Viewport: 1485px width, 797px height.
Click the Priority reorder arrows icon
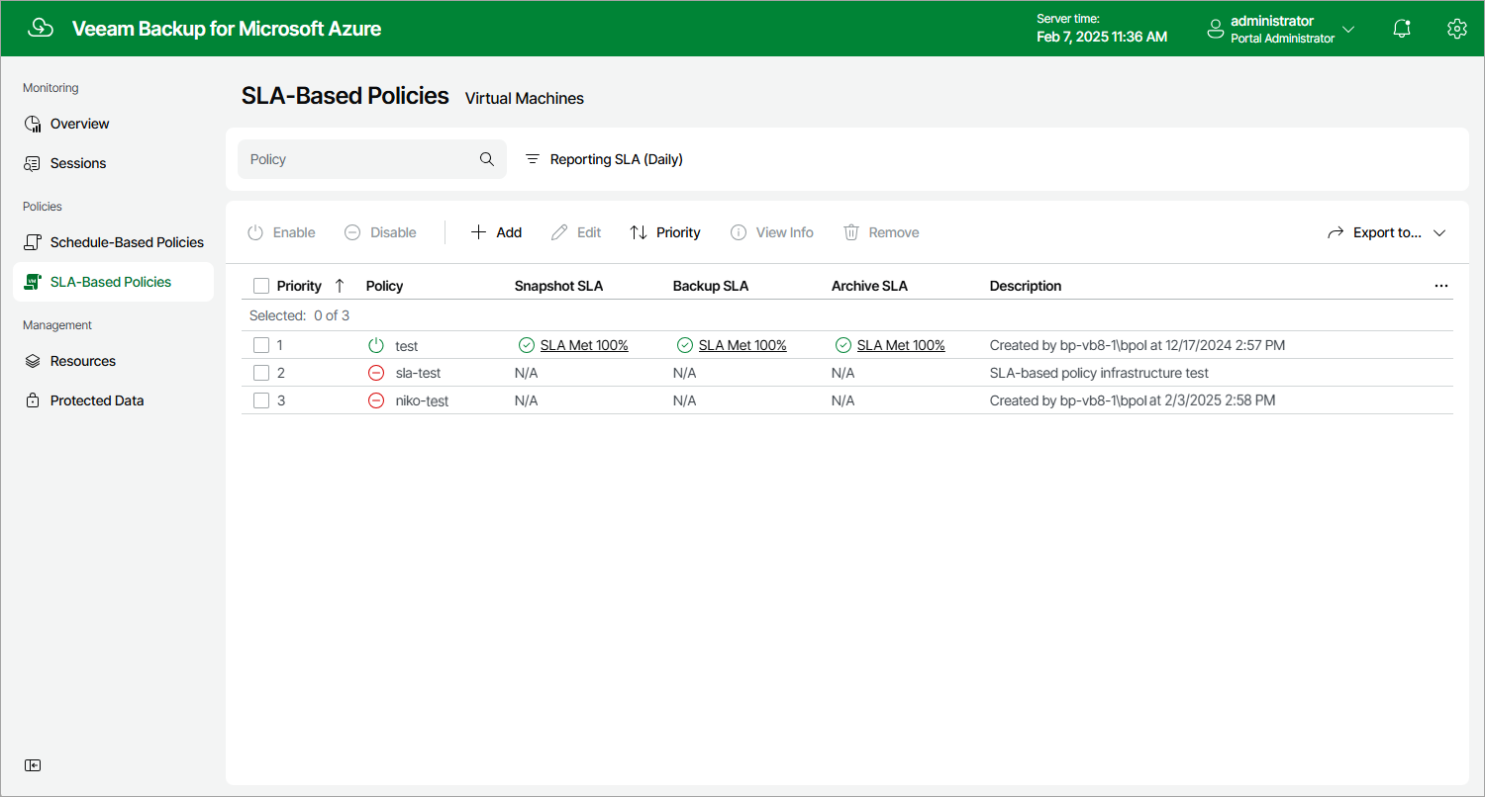pyautogui.click(x=639, y=232)
